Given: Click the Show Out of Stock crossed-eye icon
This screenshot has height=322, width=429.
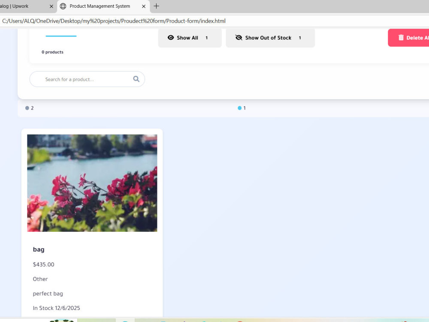Looking at the screenshot, I should [239, 38].
